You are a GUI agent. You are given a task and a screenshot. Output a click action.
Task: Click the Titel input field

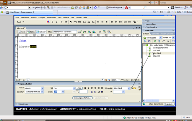click(x=65, y=32)
